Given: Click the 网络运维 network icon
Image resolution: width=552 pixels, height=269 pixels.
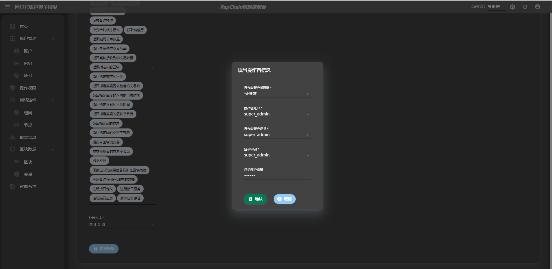Looking at the screenshot, I should point(12,100).
